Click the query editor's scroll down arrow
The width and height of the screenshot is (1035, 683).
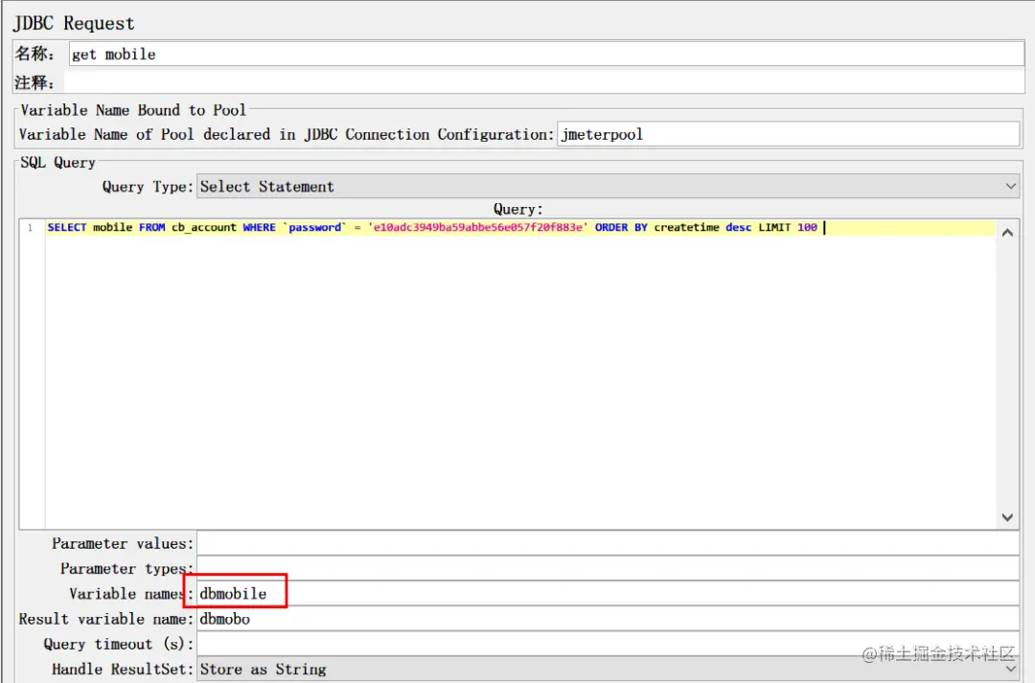pos(1007,517)
